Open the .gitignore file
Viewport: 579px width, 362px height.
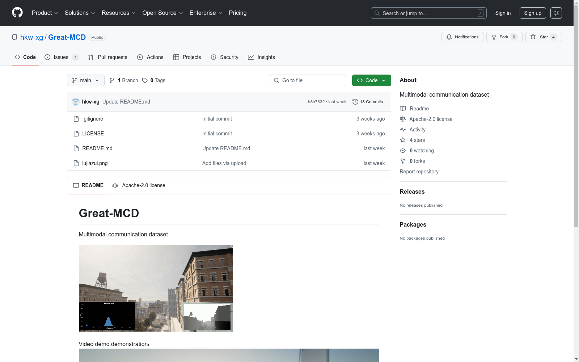point(93,119)
